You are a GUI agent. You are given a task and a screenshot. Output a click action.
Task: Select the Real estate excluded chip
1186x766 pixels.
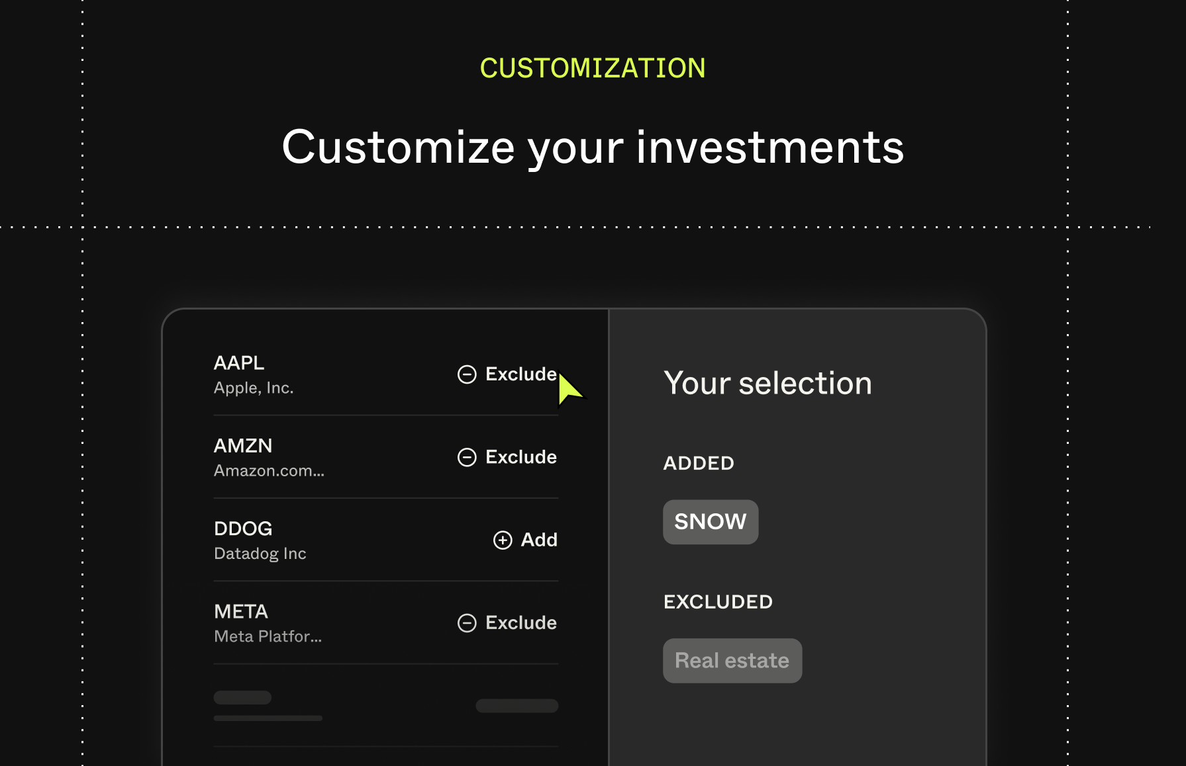pyautogui.click(x=732, y=661)
